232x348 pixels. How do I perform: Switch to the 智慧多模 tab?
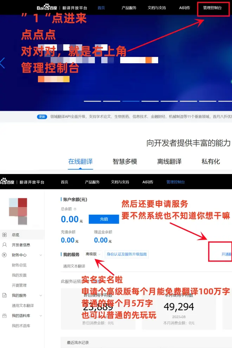[125, 162]
